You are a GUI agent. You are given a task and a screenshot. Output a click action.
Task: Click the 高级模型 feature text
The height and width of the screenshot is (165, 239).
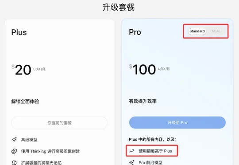(x=29, y=140)
